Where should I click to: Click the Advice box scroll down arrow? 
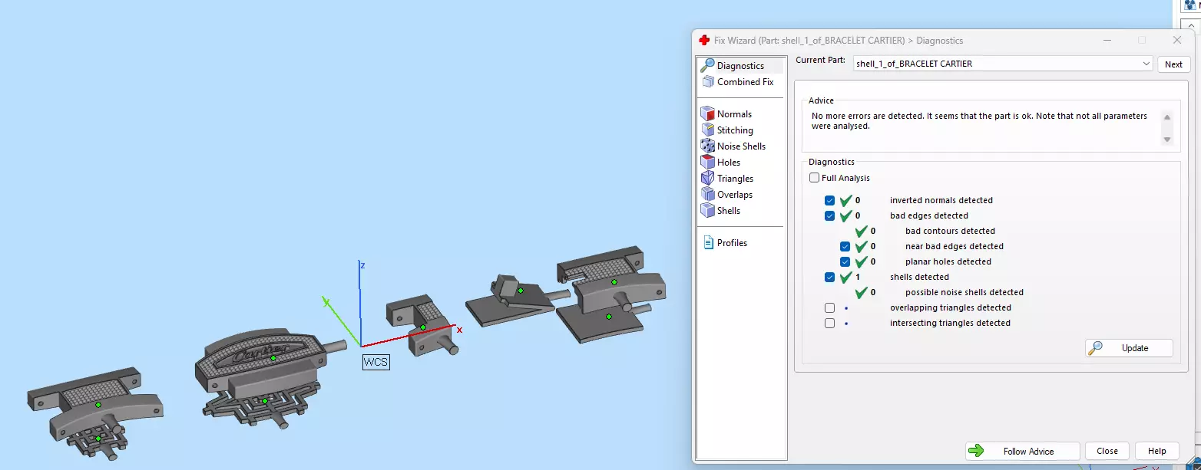click(x=1167, y=140)
